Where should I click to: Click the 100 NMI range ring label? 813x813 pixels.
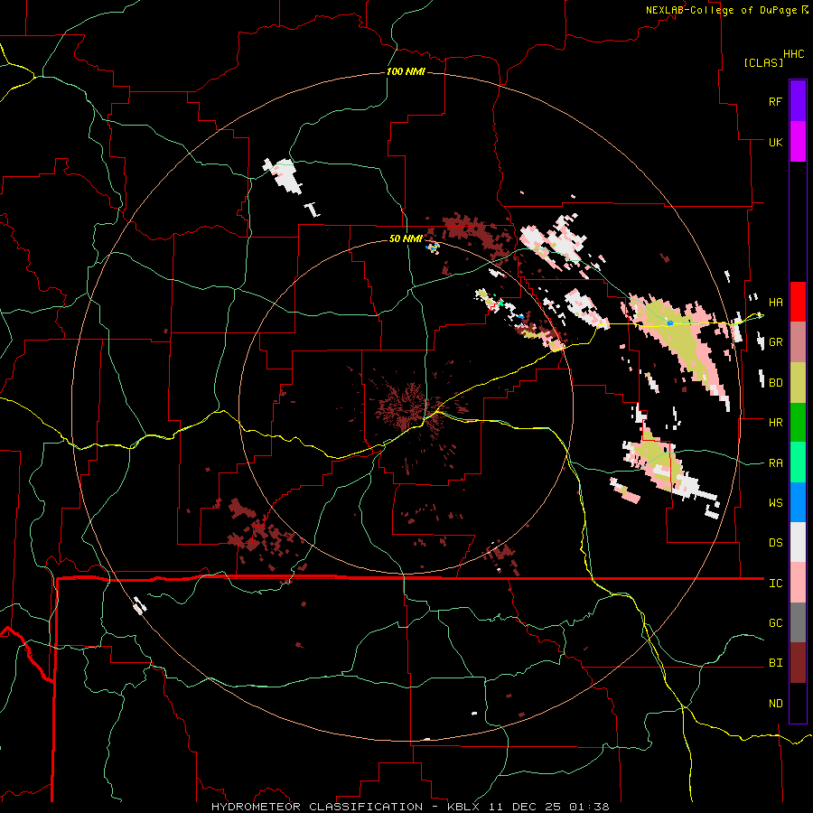click(x=406, y=71)
